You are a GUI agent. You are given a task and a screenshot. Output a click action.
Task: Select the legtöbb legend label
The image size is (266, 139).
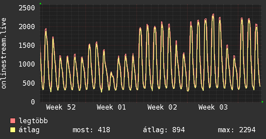click(33, 121)
